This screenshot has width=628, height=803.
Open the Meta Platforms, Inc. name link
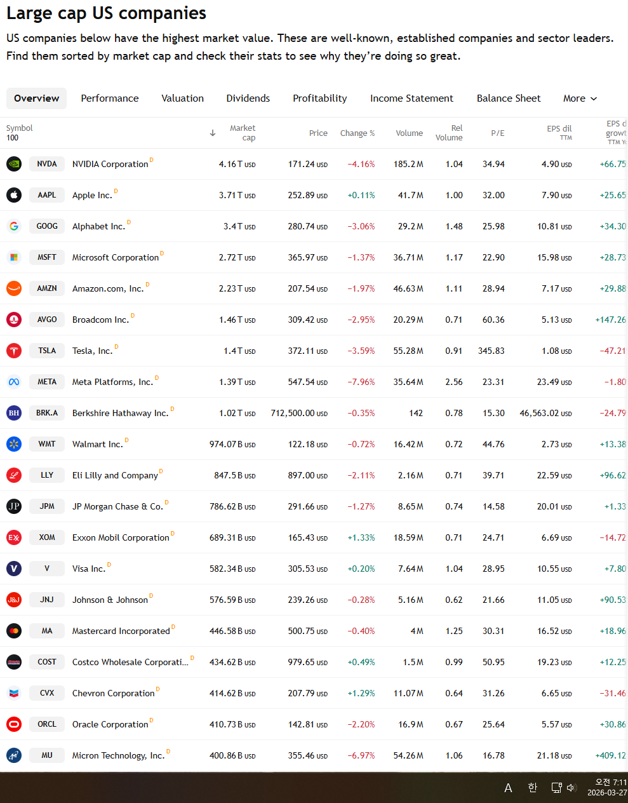click(112, 382)
